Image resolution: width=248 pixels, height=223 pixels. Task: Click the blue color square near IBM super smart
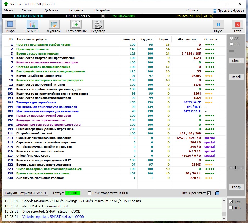tap(217, 193)
